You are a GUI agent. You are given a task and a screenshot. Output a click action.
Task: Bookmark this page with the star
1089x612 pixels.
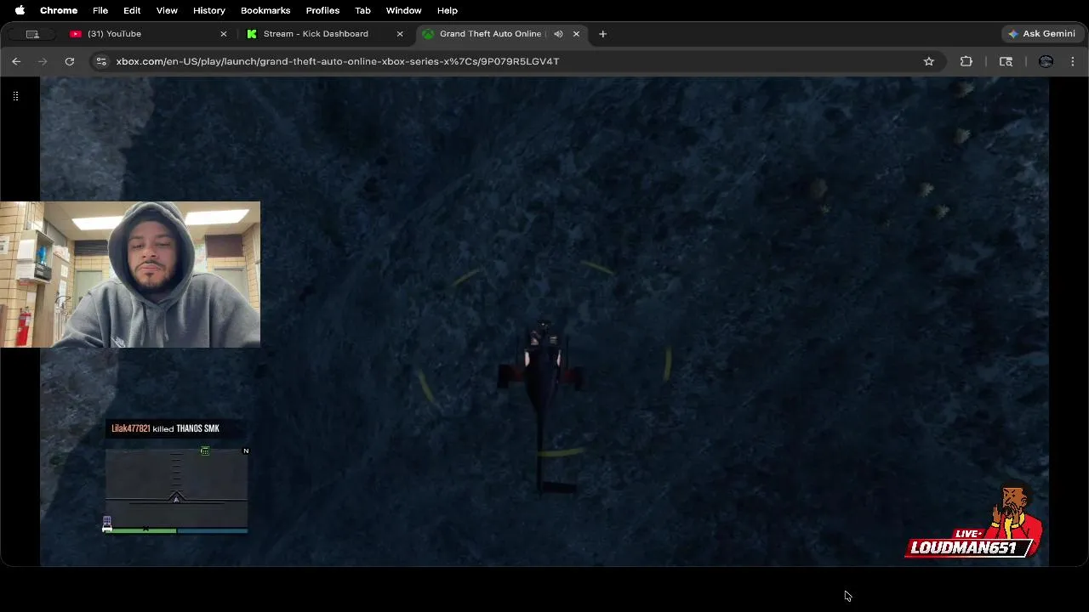(x=929, y=61)
